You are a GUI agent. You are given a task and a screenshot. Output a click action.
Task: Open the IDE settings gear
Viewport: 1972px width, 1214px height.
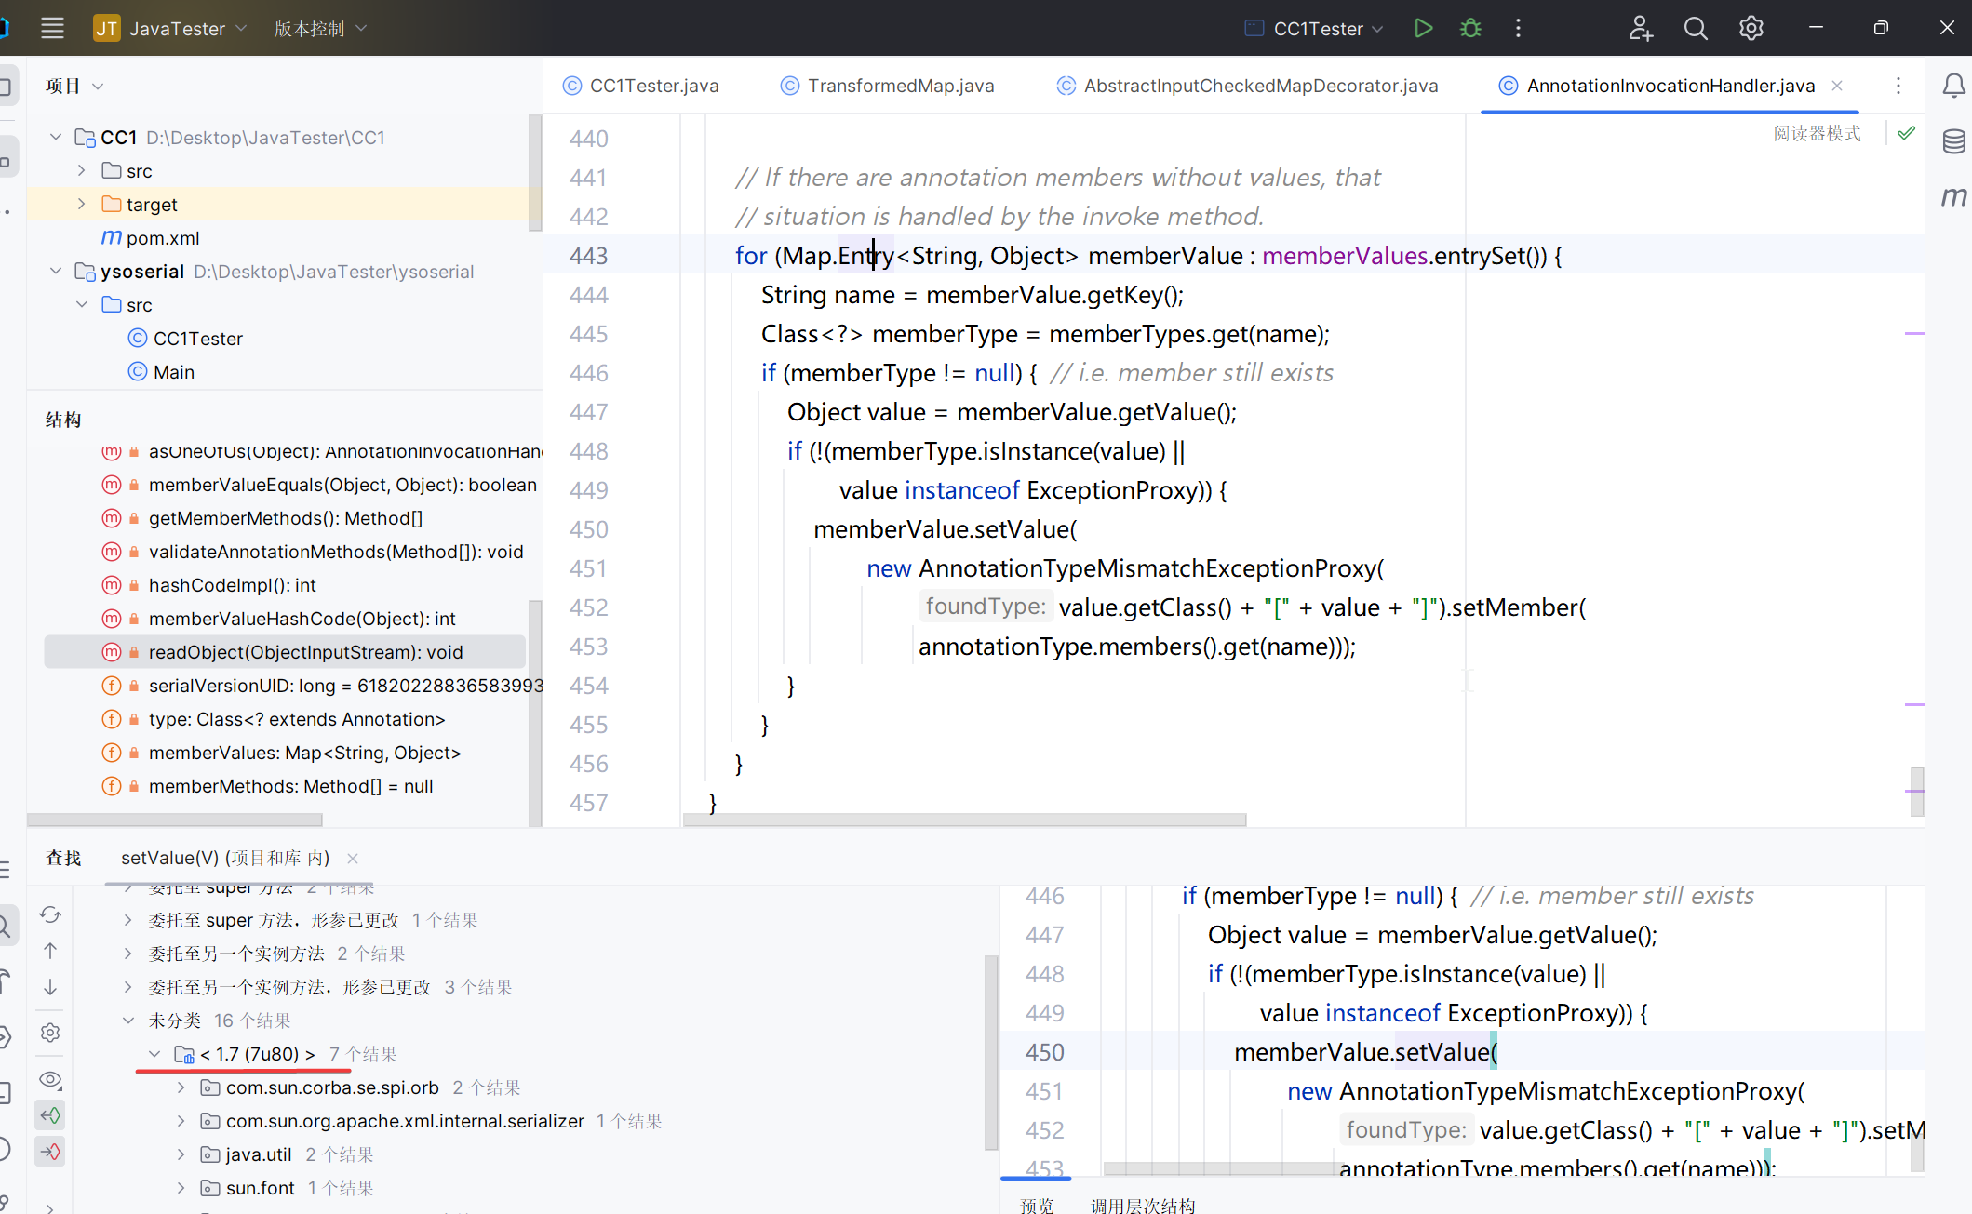click(x=1751, y=28)
